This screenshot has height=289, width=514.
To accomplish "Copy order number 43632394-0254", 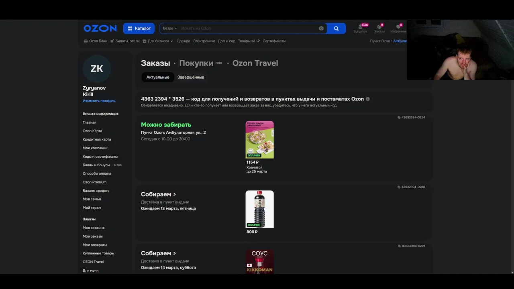I will point(411,118).
